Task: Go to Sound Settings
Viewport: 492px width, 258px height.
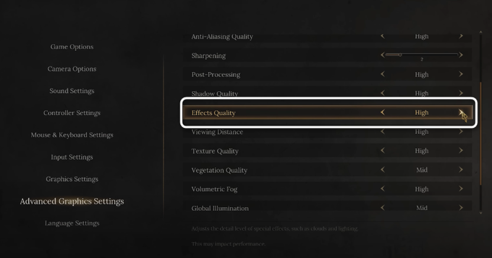Action: point(72,91)
